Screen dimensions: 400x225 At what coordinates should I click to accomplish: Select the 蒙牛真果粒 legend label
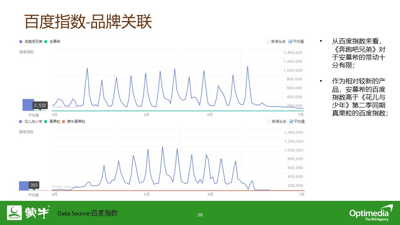(76, 121)
